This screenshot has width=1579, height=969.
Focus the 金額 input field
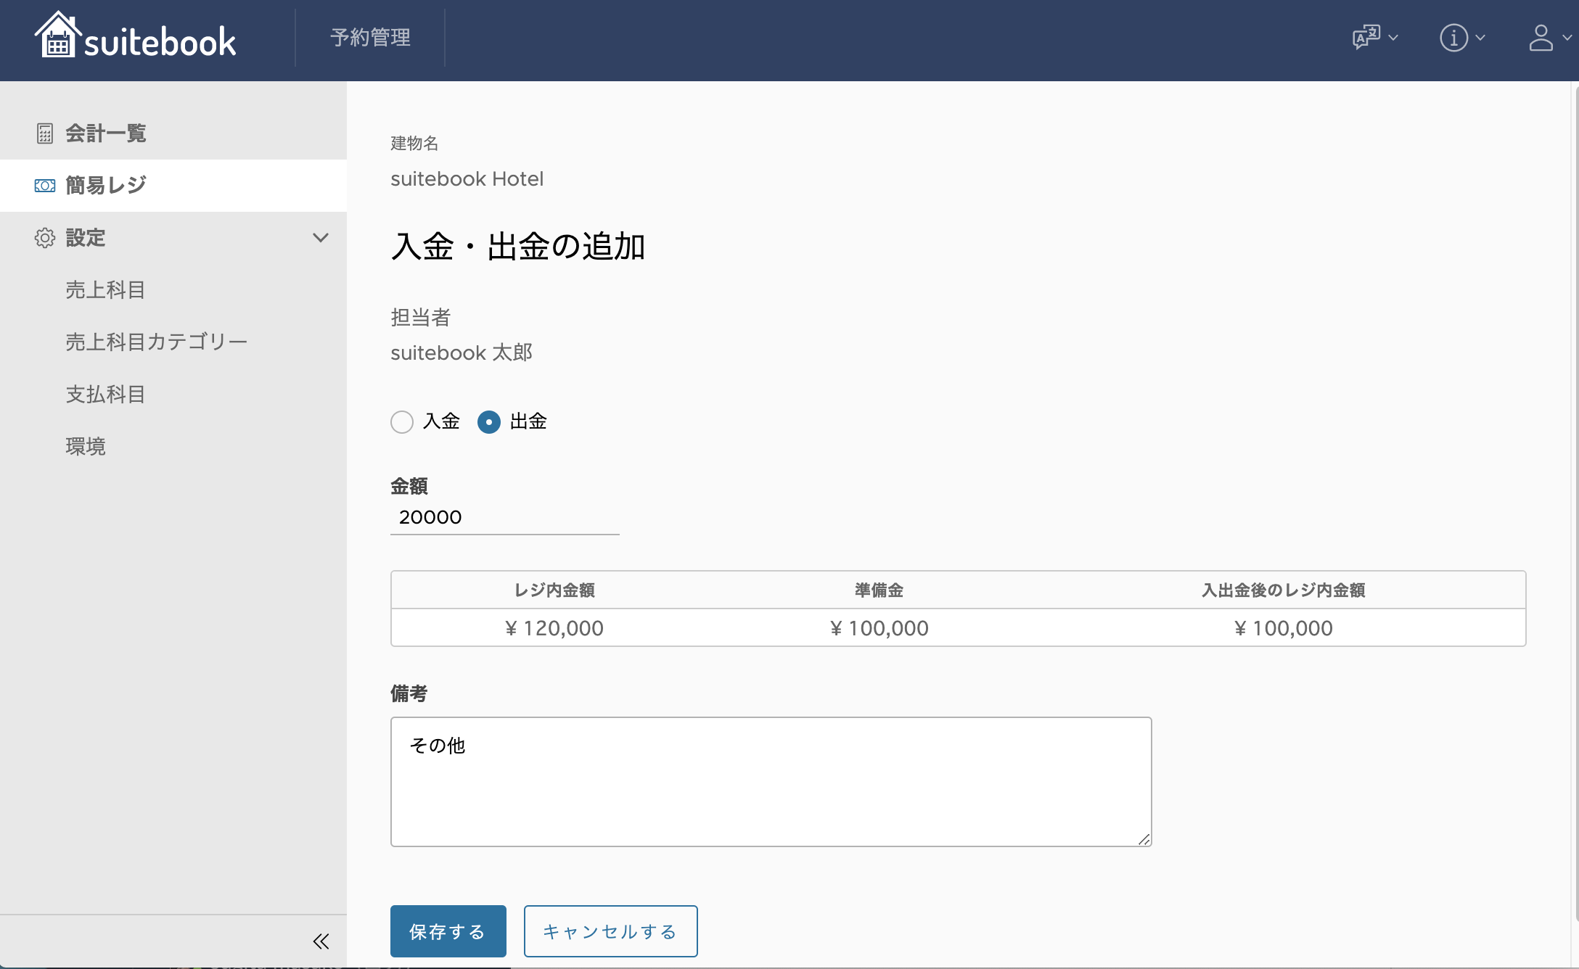point(505,518)
